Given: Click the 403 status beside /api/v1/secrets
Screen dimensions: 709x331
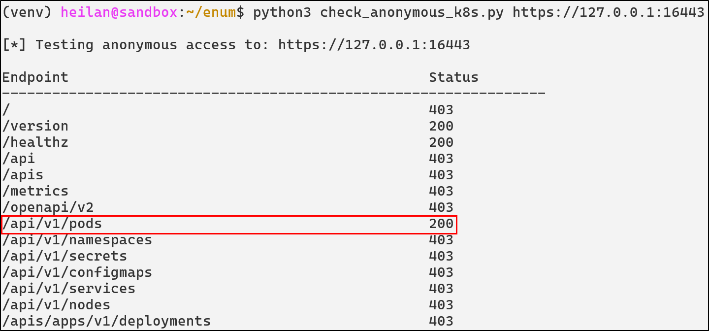Looking at the screenshot, I should point(441,256).
